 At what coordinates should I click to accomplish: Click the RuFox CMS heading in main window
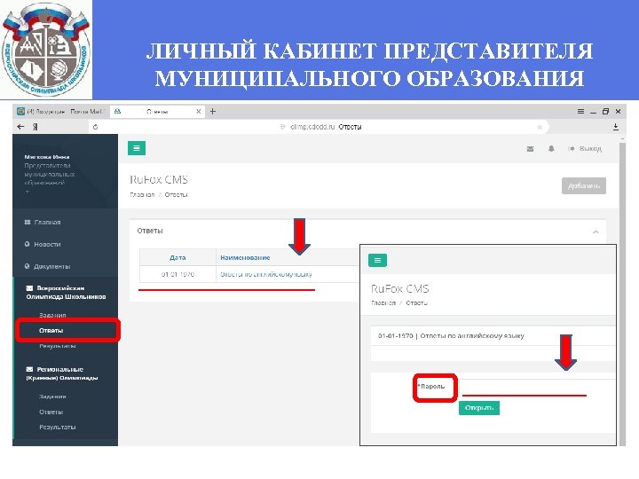(159, 179)
